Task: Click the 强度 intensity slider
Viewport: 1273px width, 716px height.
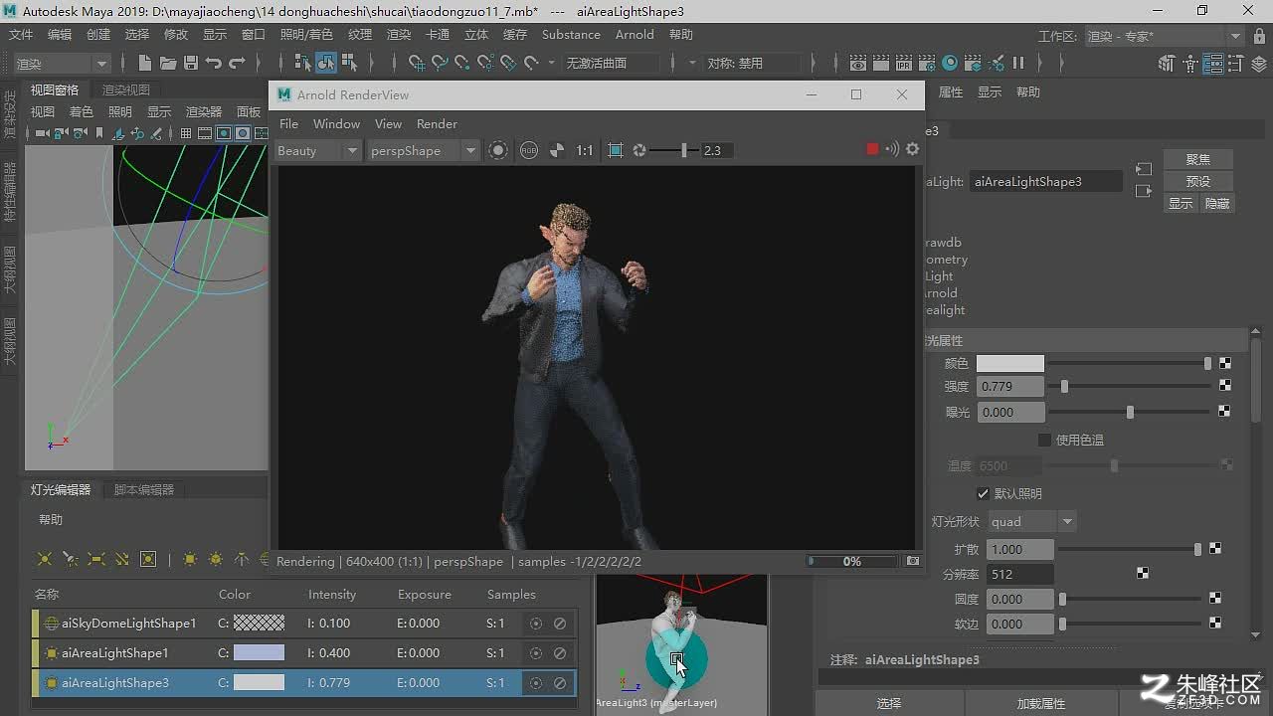Action: 1129,386
